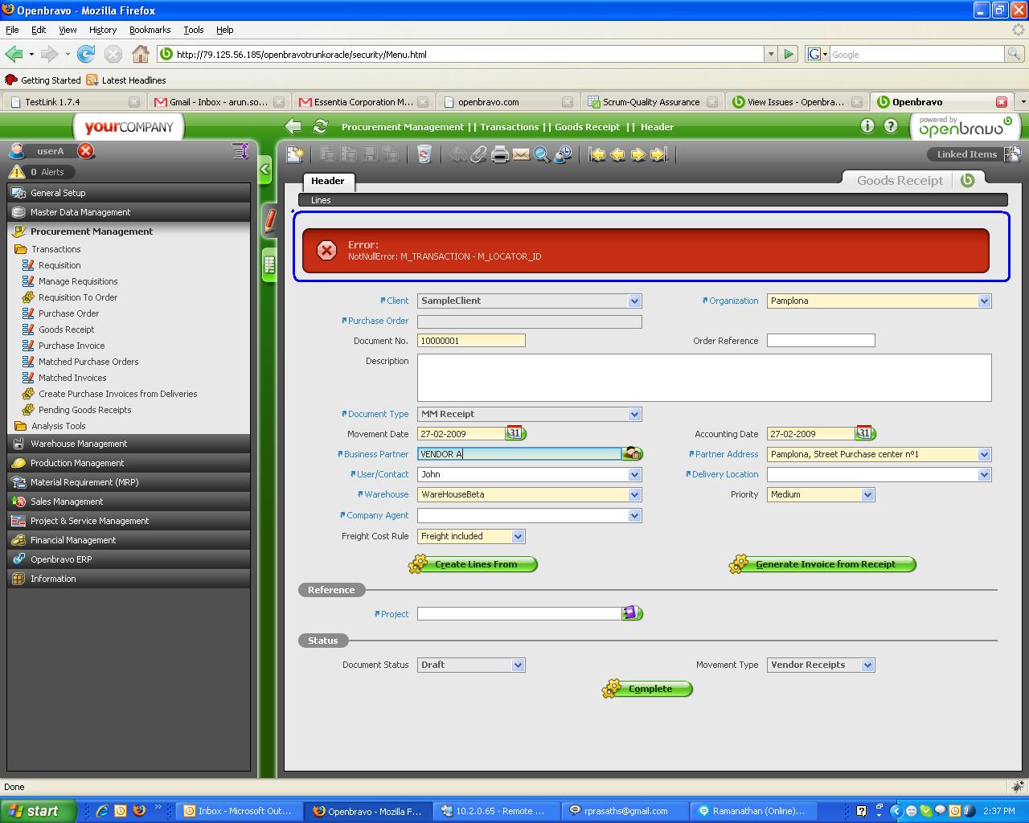Screen dimensions: 1029x823
Task: Expand the Organization dropdown
Action: 984,301
